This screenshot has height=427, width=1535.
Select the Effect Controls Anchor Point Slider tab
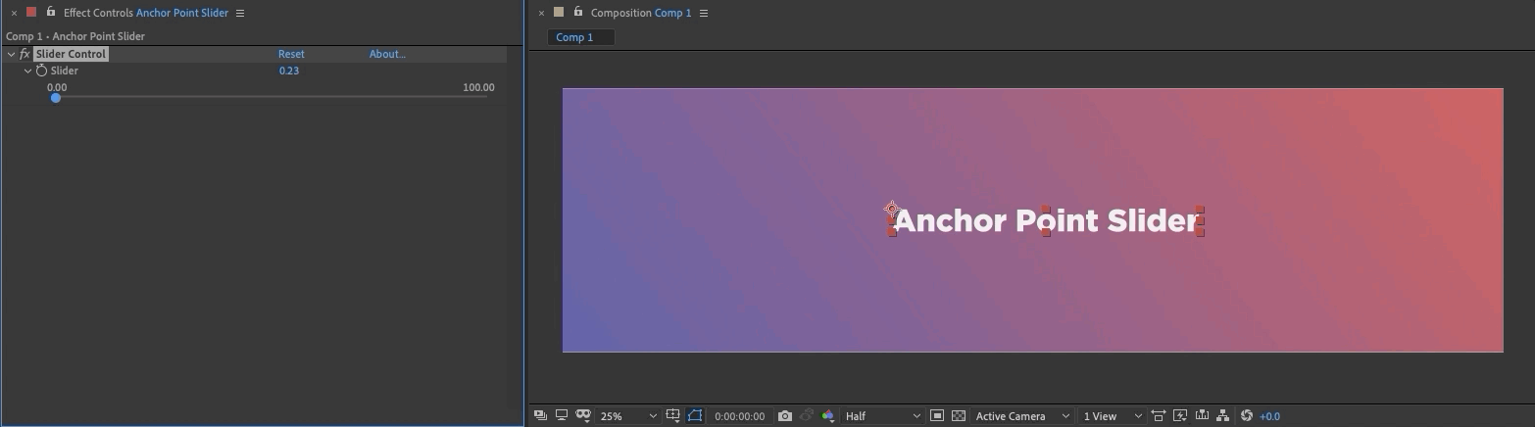coord(145,13)
